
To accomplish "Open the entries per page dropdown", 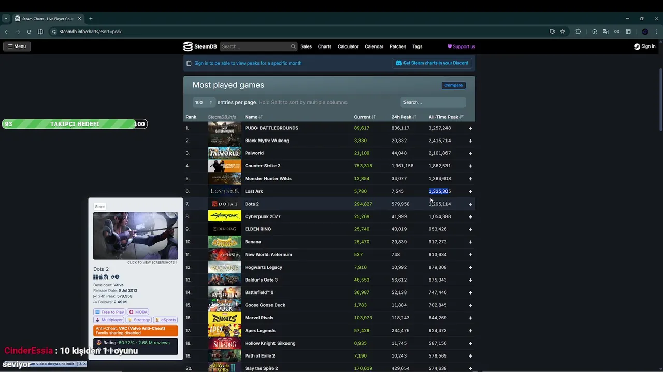I will coord(203,102).
